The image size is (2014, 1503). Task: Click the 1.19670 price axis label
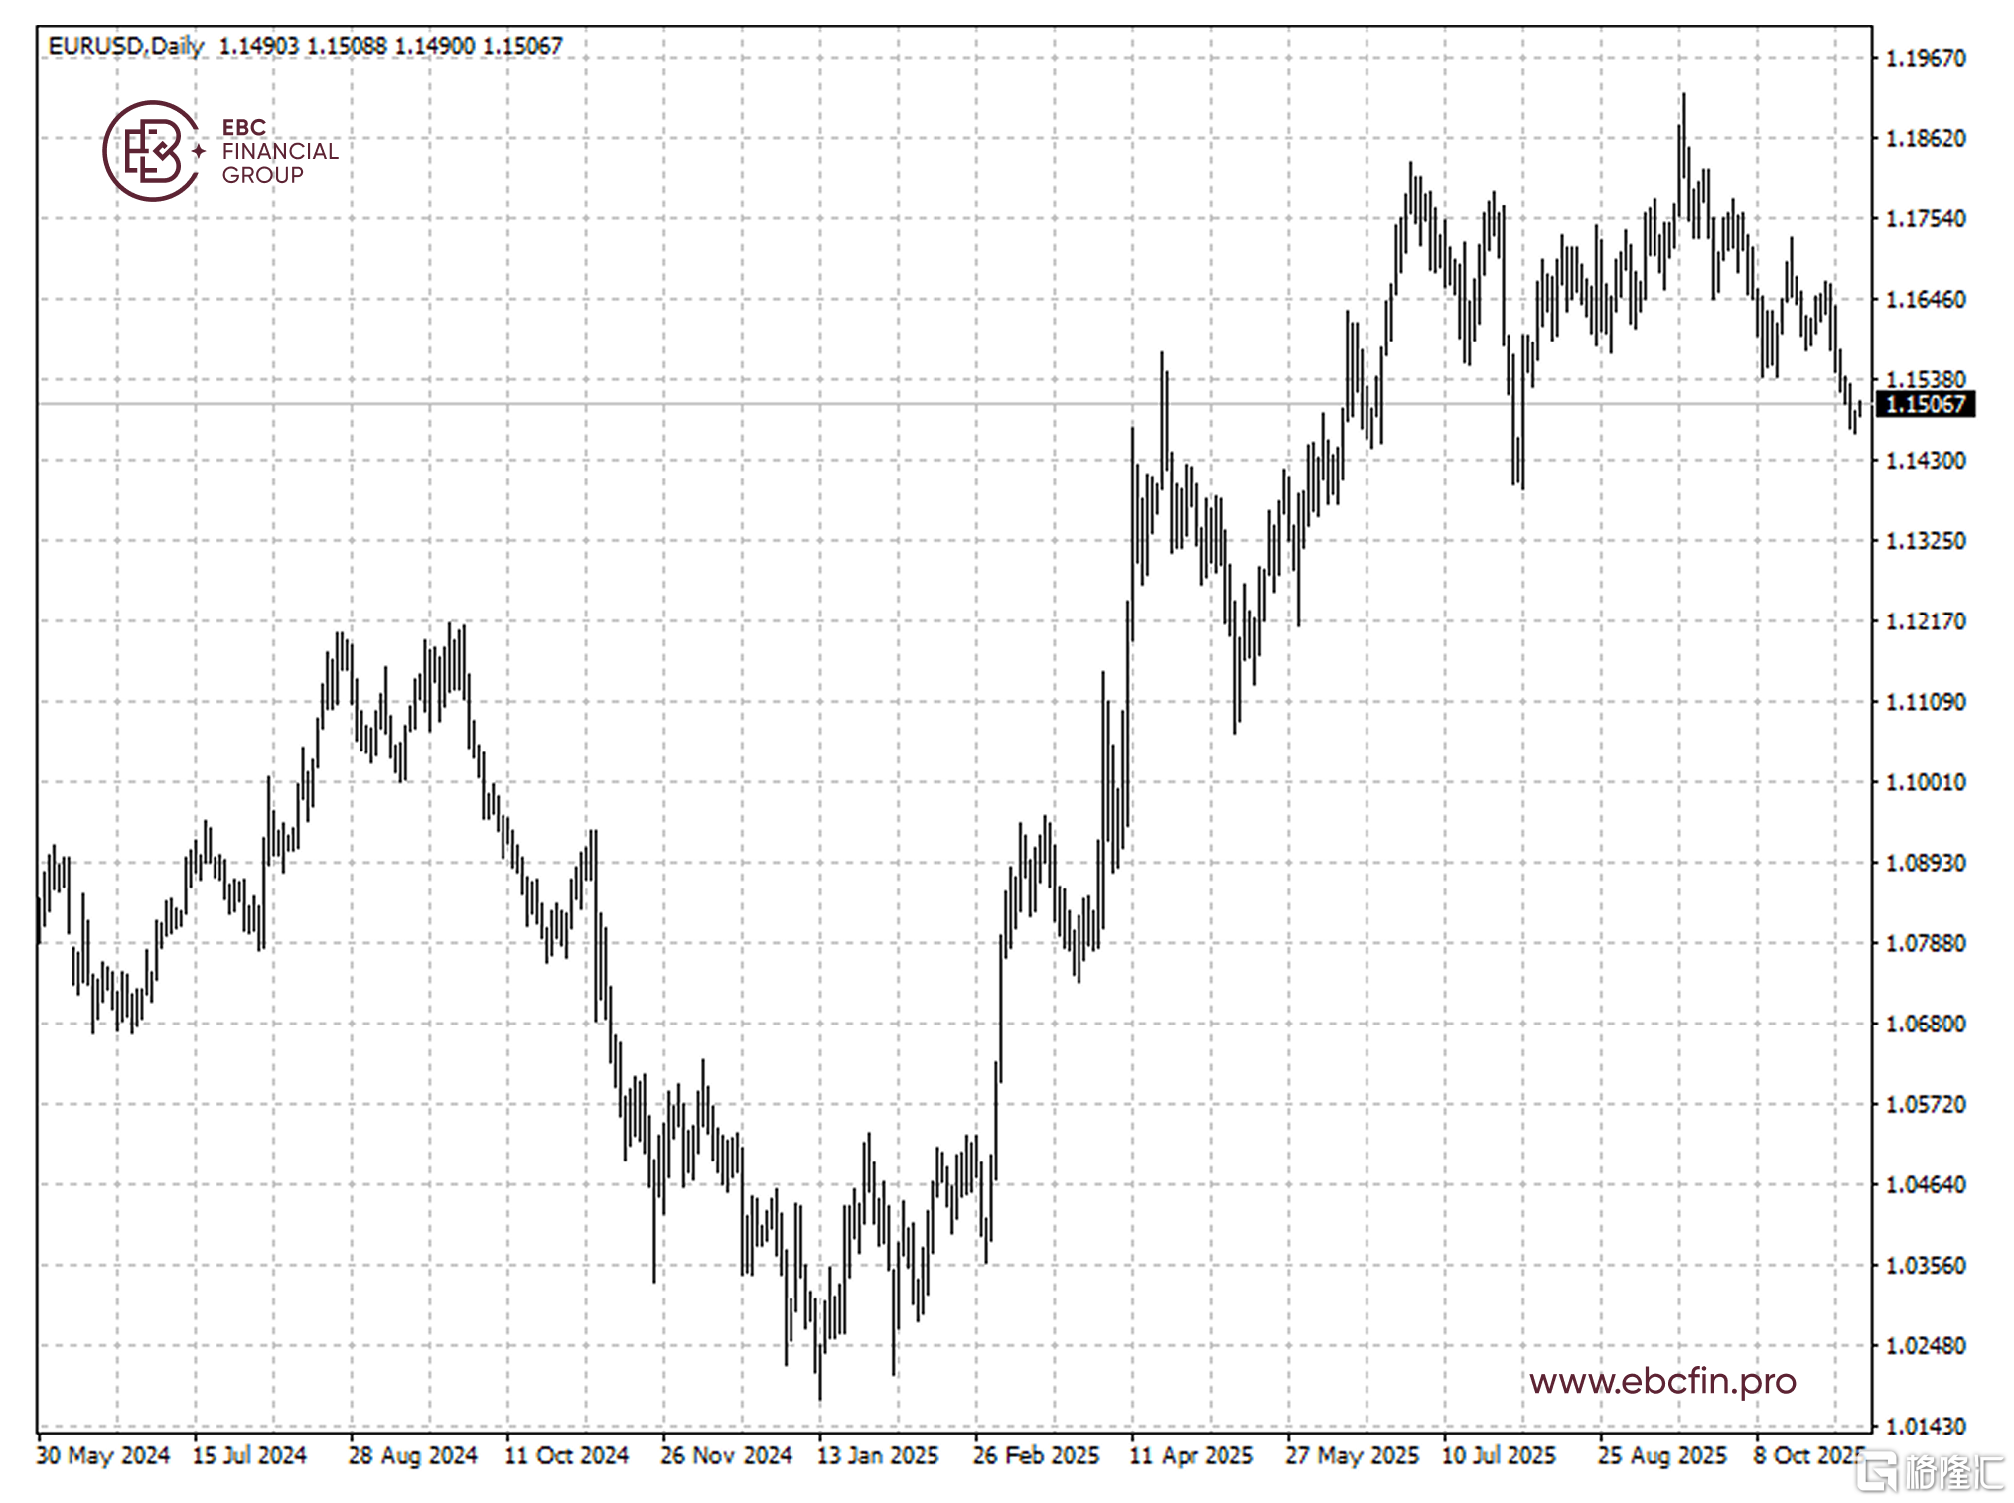point(1925,58)
